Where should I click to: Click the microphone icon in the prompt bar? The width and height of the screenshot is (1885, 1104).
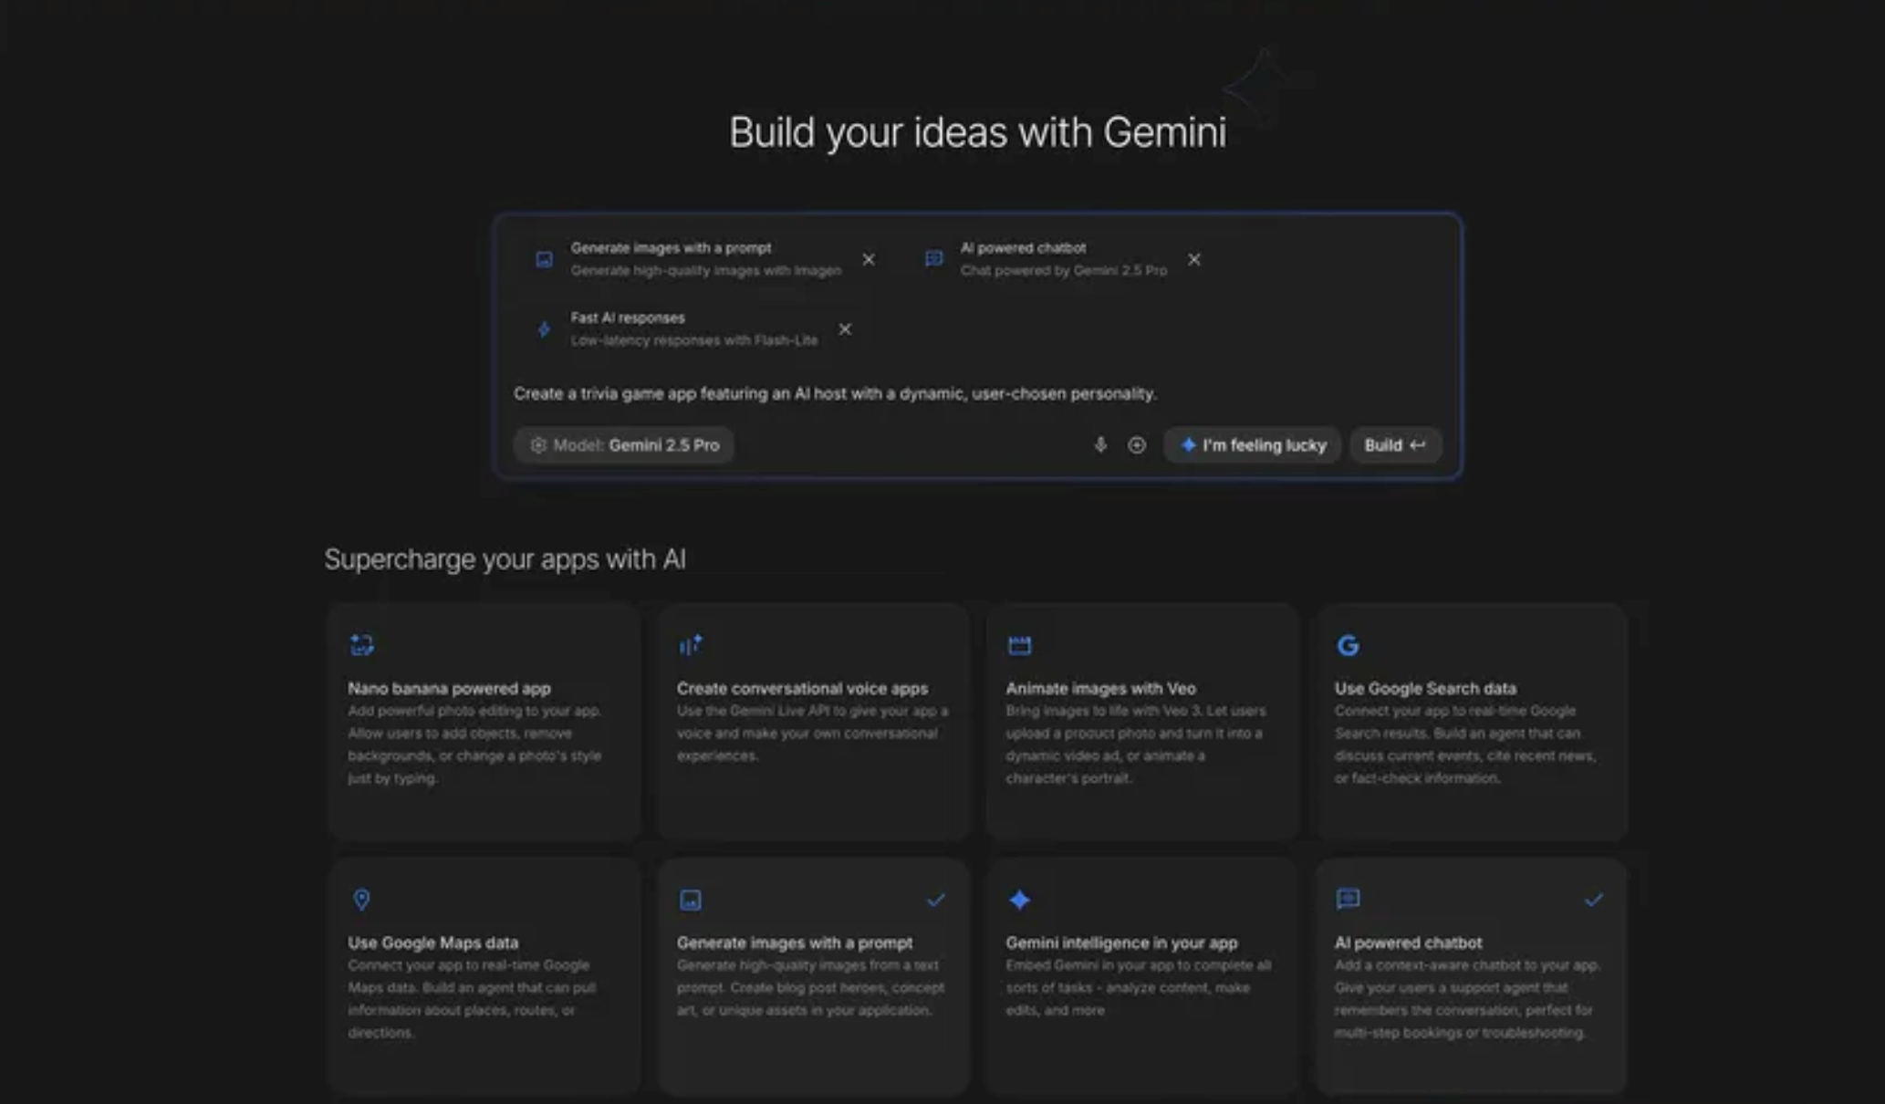pos(1100,445)
